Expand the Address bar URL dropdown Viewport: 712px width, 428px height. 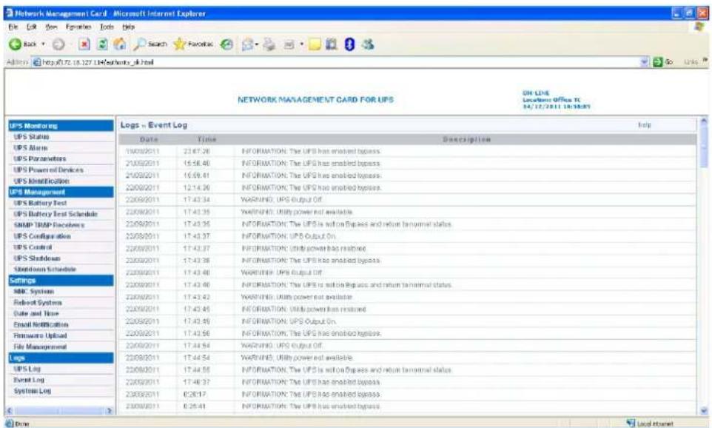pos(645,61)
